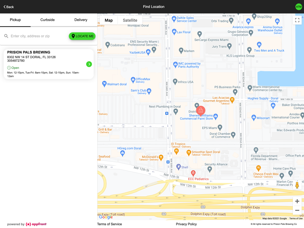Viewport: 304px width, 228px height.
Task: Click the Security Alliance map pin
Action: click(209, 169)
